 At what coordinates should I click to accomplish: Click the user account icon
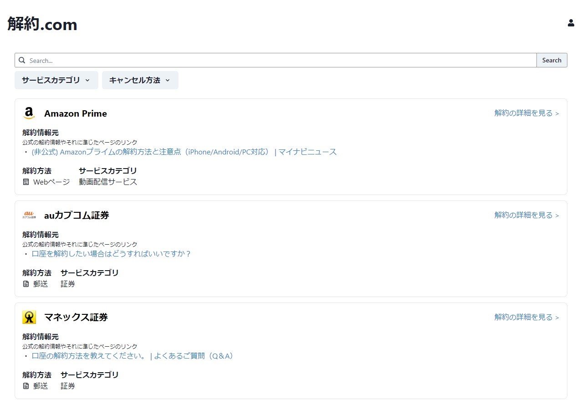(571, 23)
